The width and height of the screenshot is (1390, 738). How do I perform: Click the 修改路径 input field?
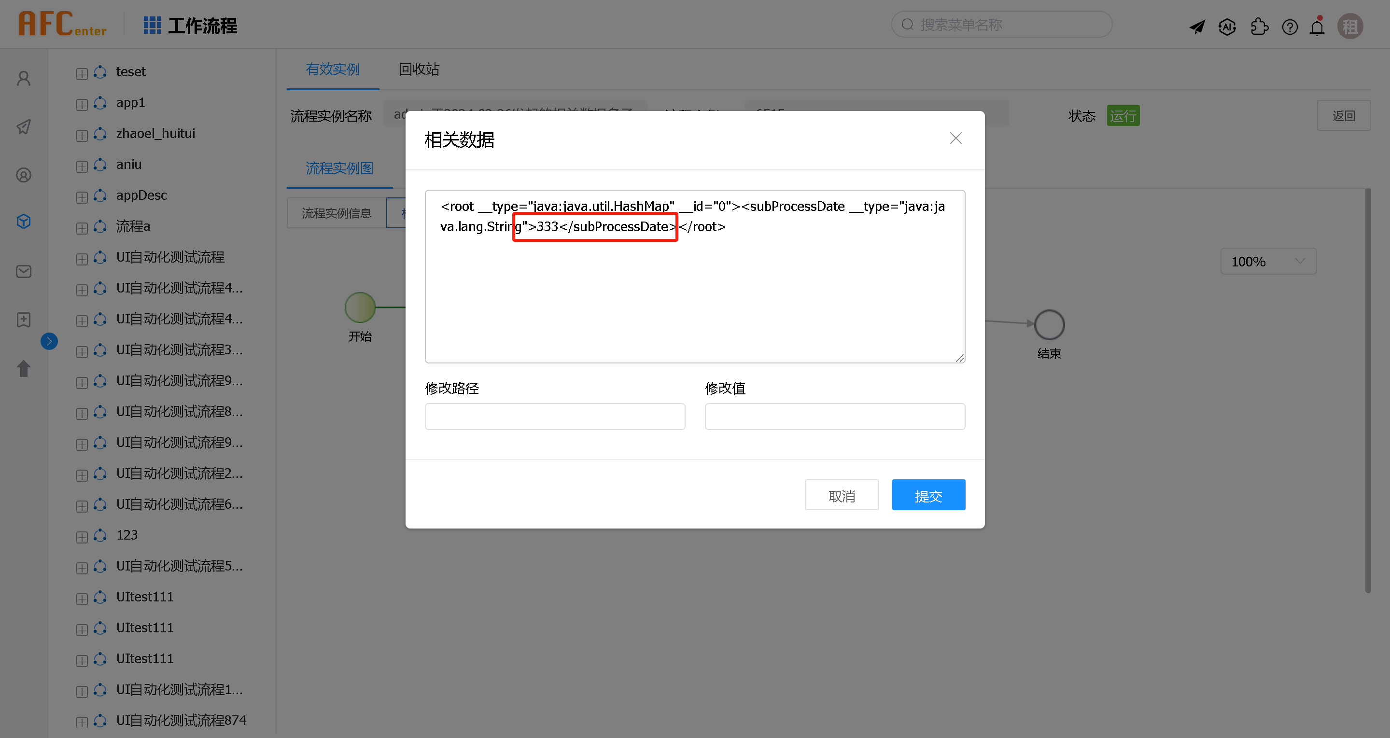click(555, 416)
